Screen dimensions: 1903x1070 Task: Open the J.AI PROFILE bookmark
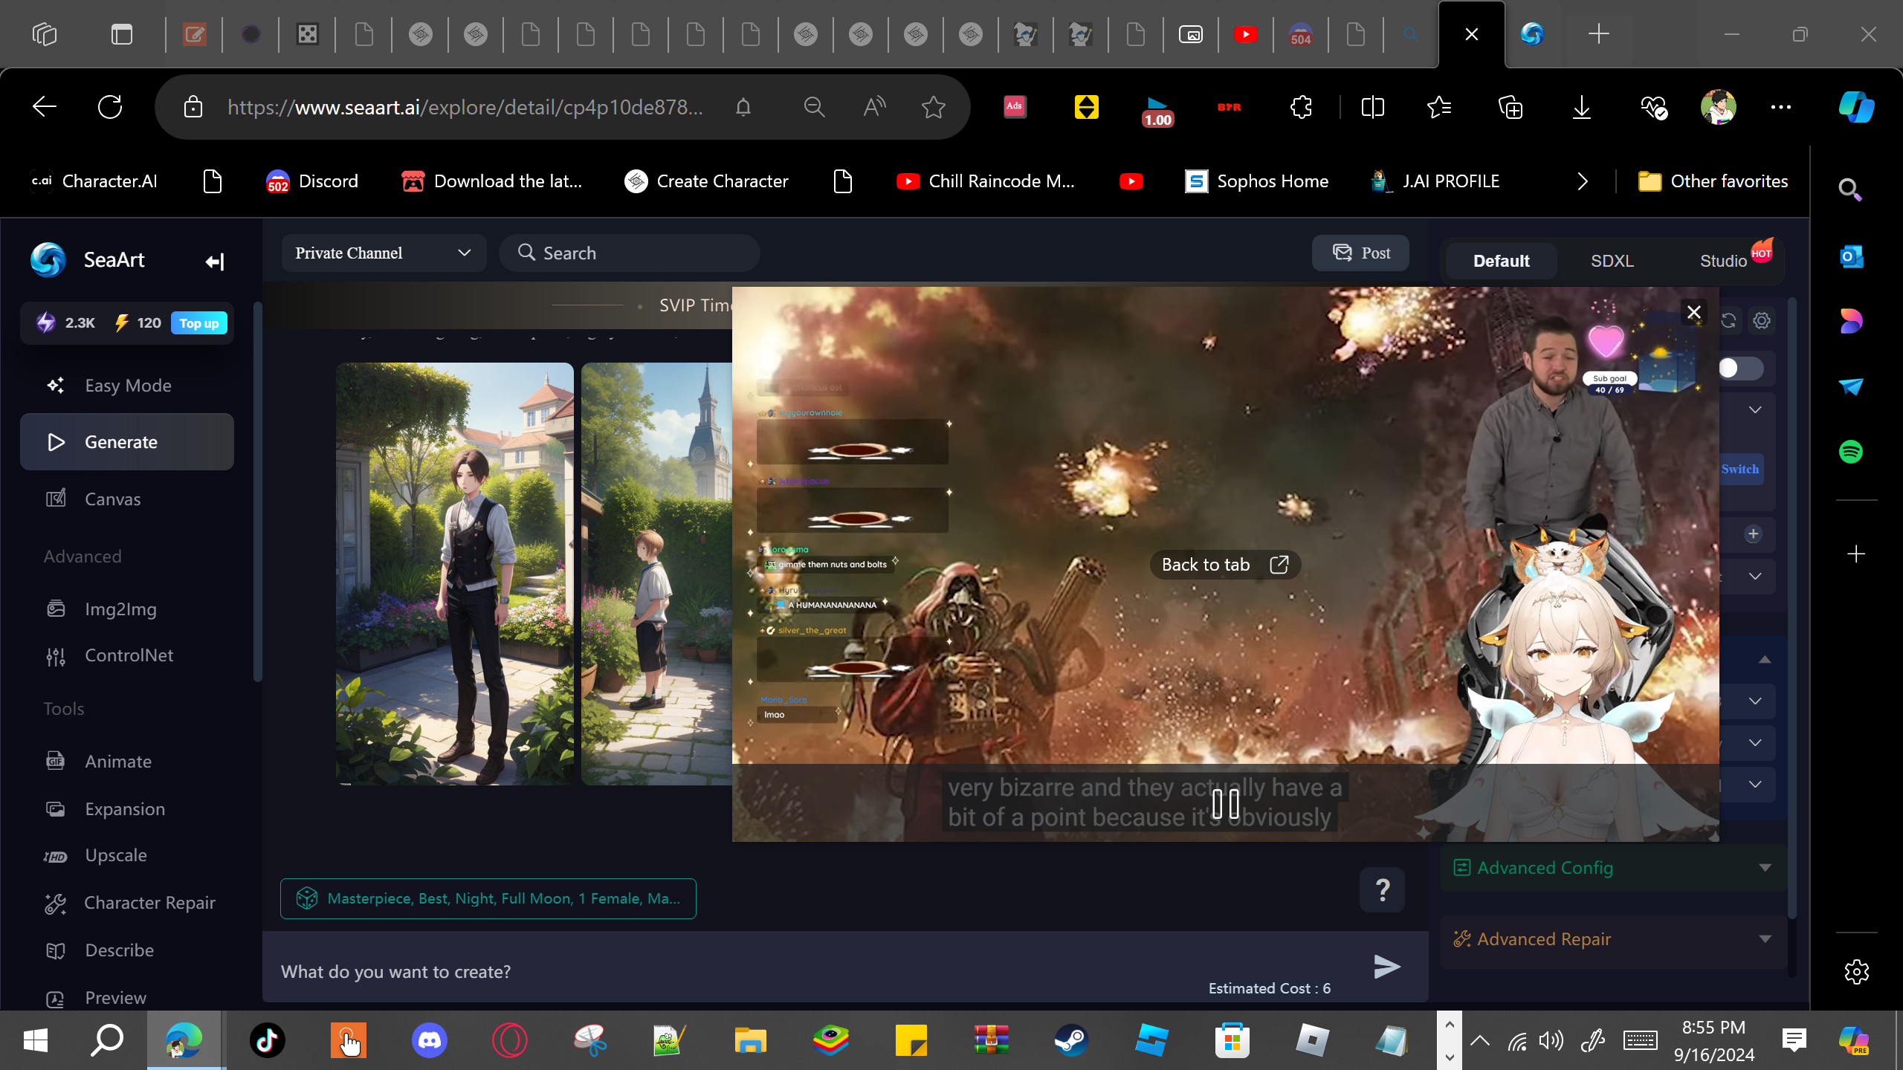[x=1435, y=181]
